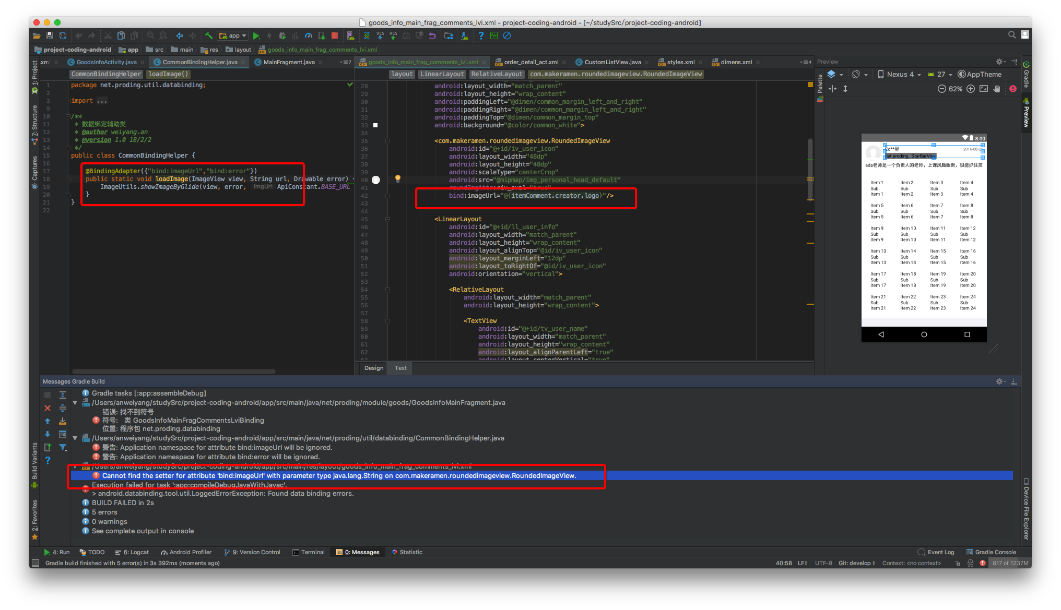Open the Preview settings gear
This screenshot has width=1061, height=610.
pyautogui.click(x=999, y=62)
